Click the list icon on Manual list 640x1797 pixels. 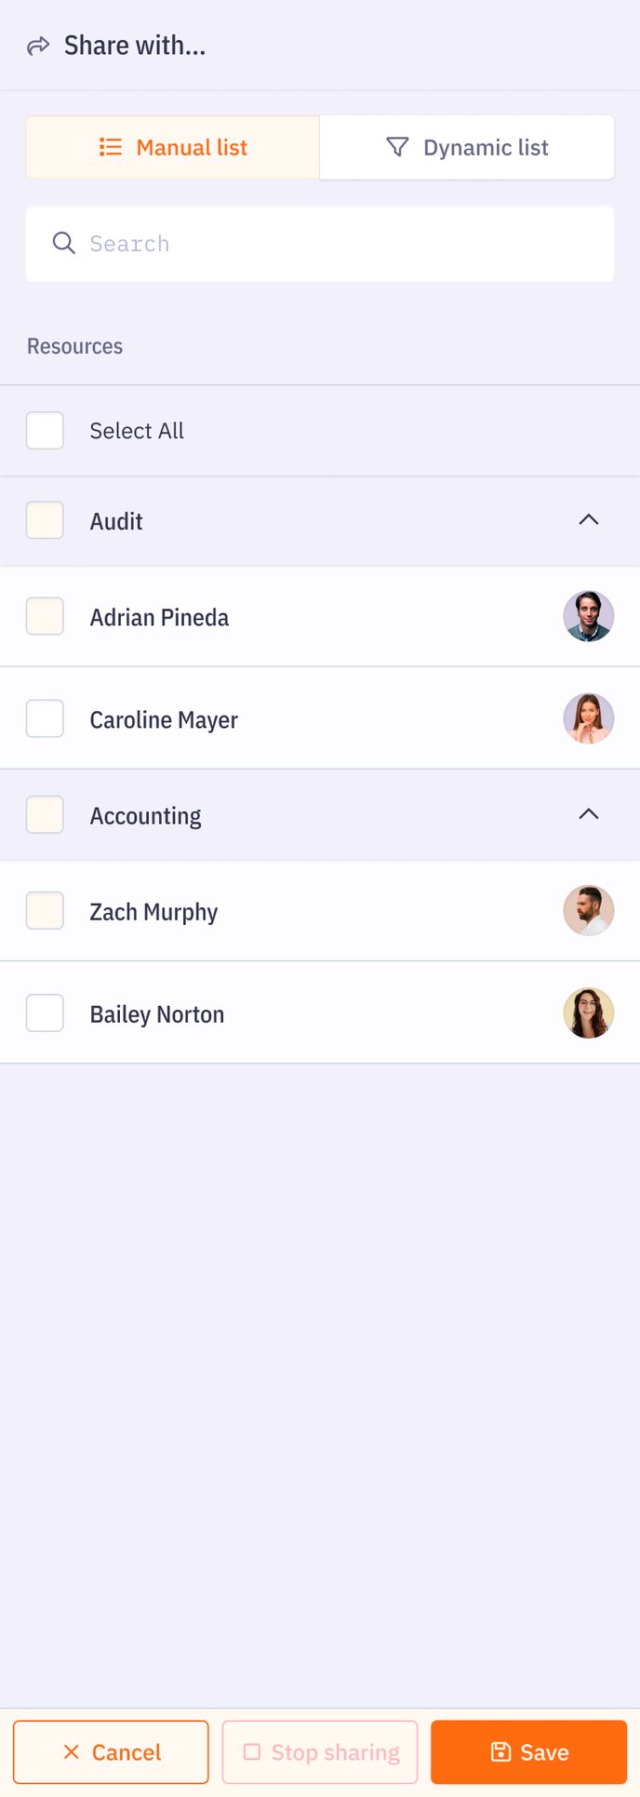(111, 147)
